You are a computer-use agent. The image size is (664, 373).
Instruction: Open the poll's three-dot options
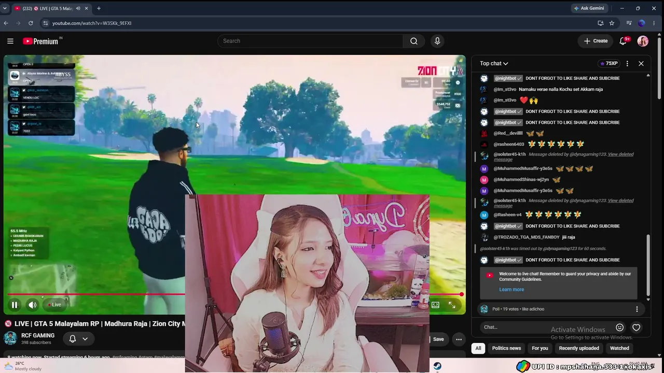point(637,309)
